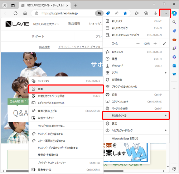
Task: Zoom in with the plus button
Action: pos(155,43)
